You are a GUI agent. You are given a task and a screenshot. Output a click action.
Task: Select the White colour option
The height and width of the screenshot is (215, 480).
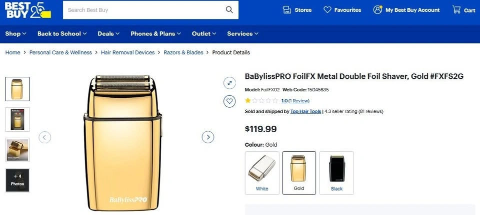point(262,173)
